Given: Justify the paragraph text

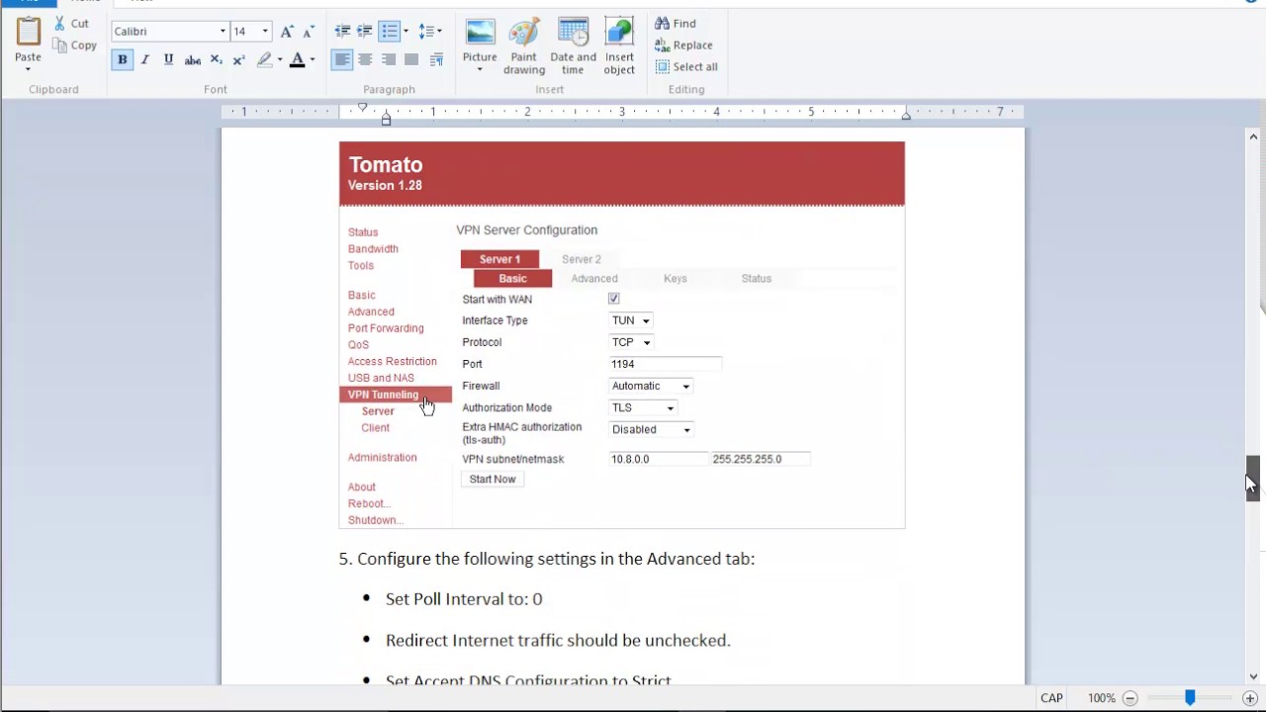Looking at the screenshot, I should (x=411, y=60).
